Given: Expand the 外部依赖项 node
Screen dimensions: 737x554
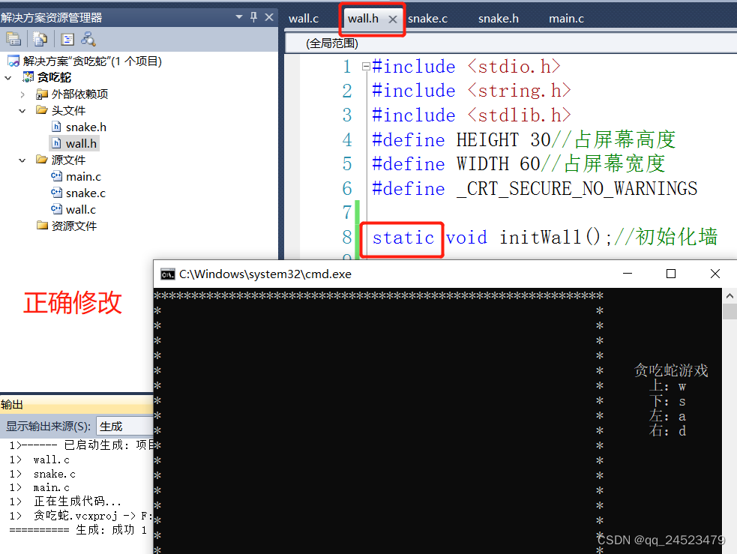Looking at the screenshot, I should click(21, 93).
